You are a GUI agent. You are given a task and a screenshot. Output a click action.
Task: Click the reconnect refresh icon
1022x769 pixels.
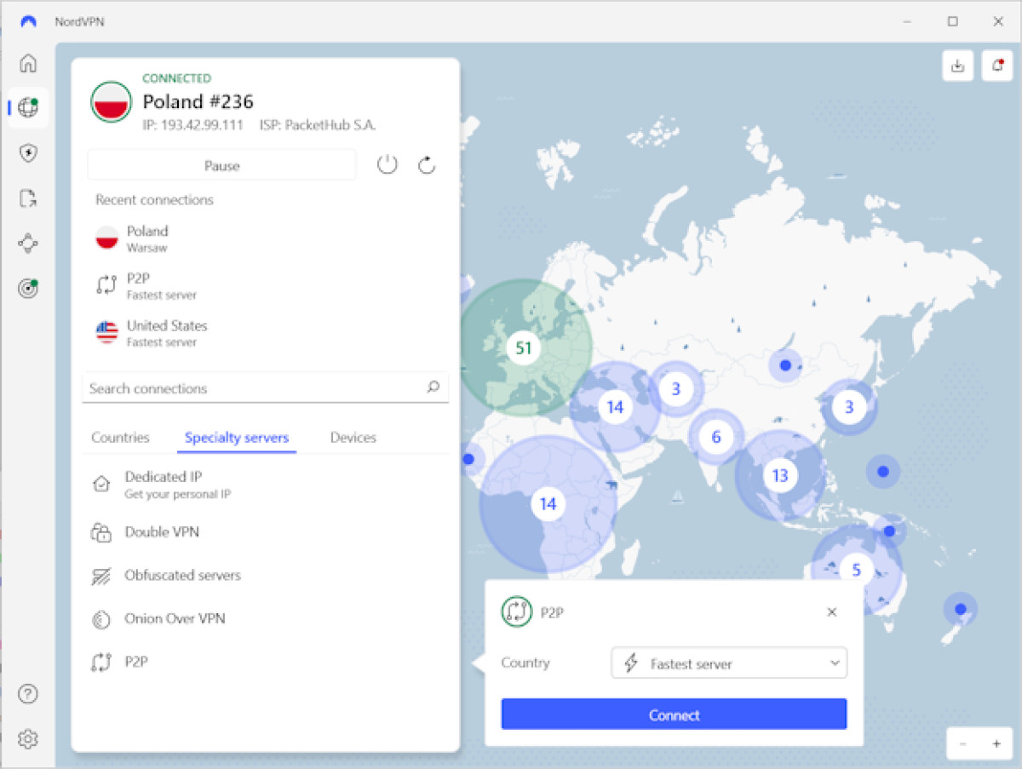[x=427, y=165]
